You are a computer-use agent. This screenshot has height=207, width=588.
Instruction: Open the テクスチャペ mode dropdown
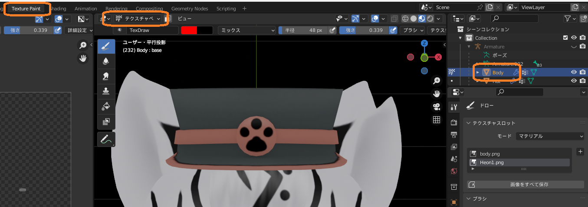click(x=138, y=19)
